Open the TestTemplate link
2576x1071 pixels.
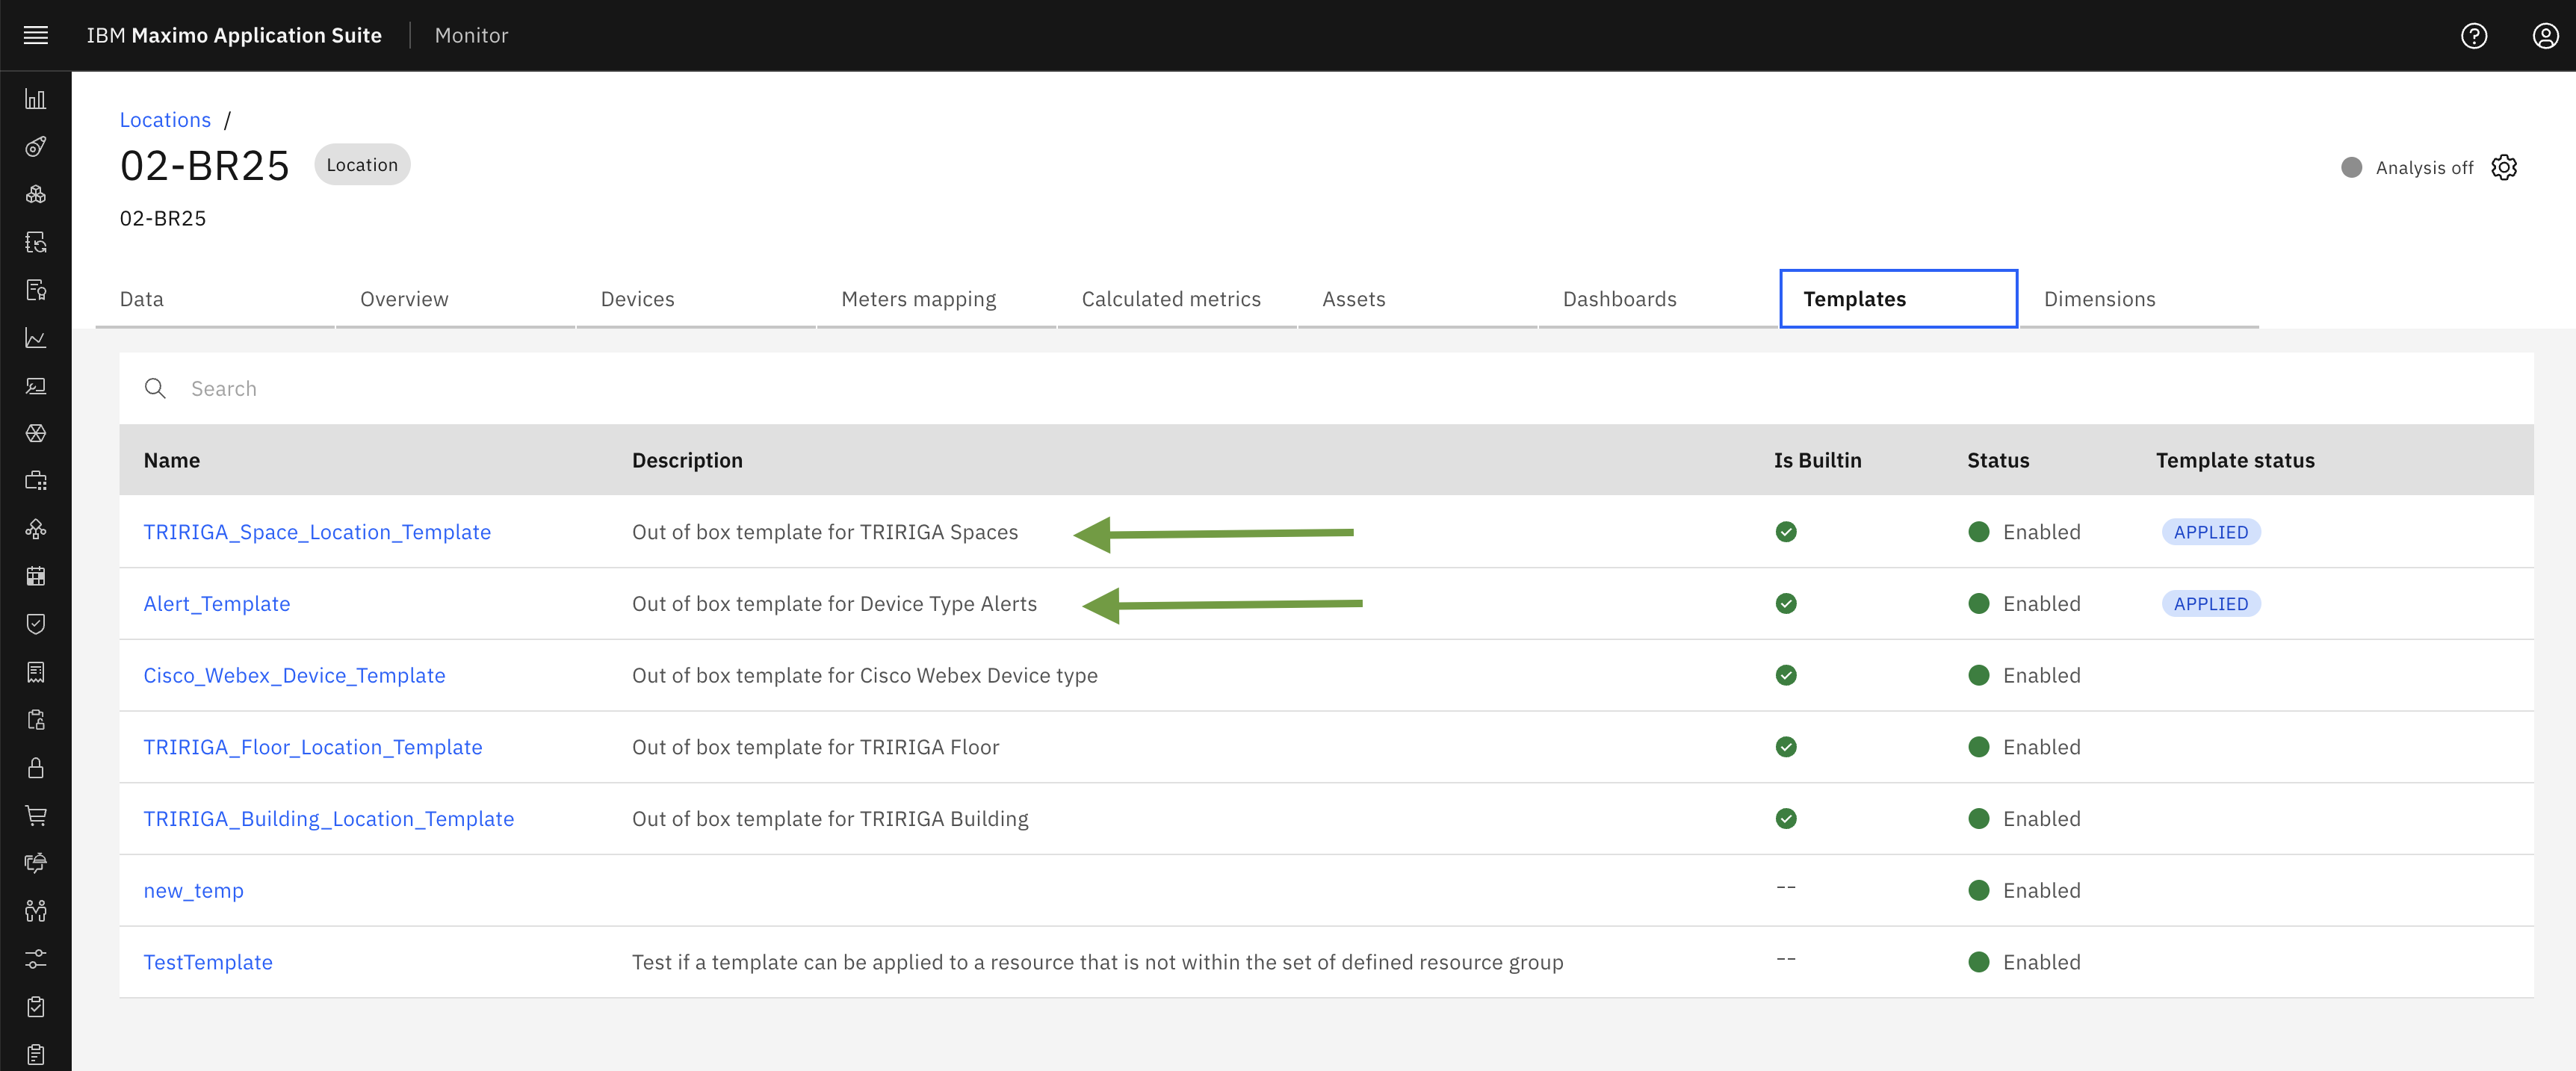coord(208,962)
